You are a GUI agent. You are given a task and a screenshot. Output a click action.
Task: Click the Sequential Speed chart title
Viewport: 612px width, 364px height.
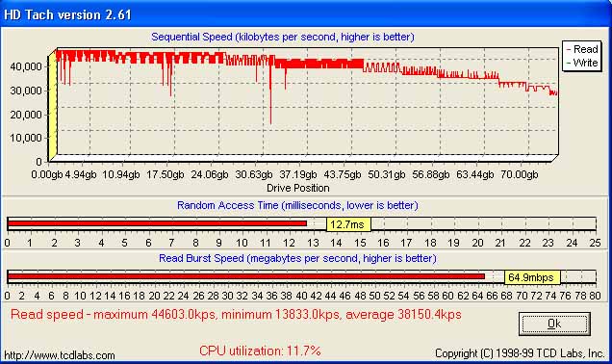(x=283, y=38)
